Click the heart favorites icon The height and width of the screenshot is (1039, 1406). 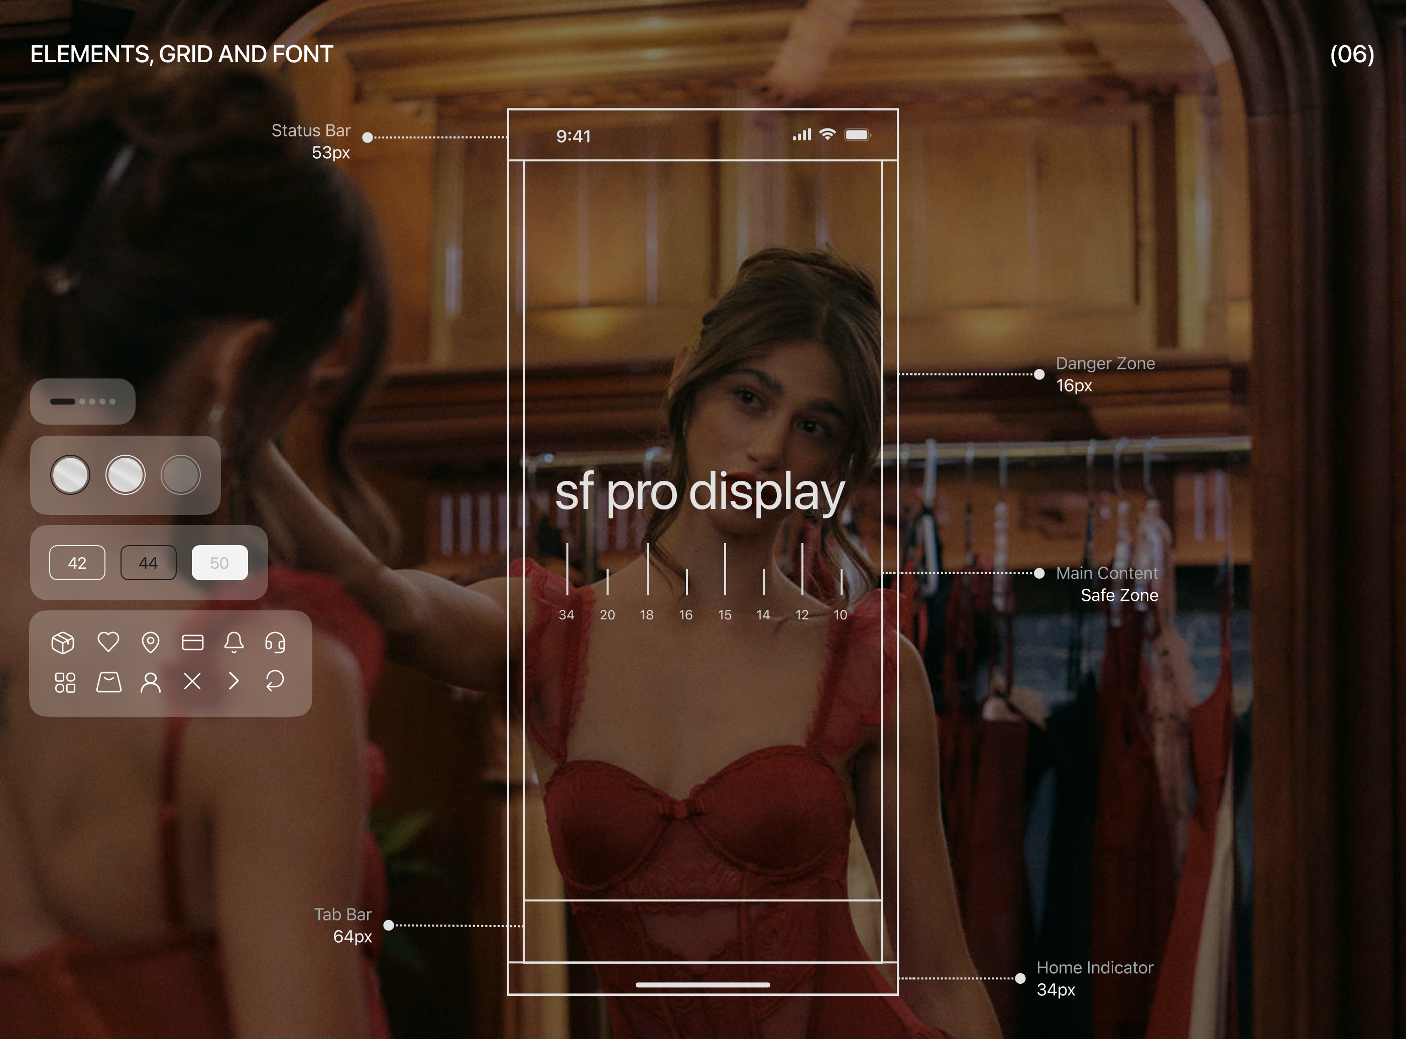click(x=108, y=641)
